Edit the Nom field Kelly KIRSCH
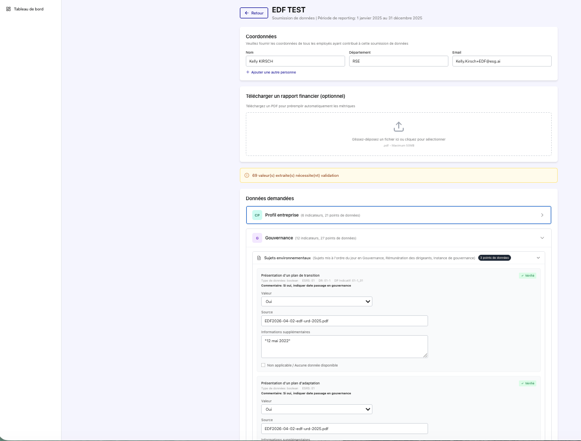 [295, 61]
